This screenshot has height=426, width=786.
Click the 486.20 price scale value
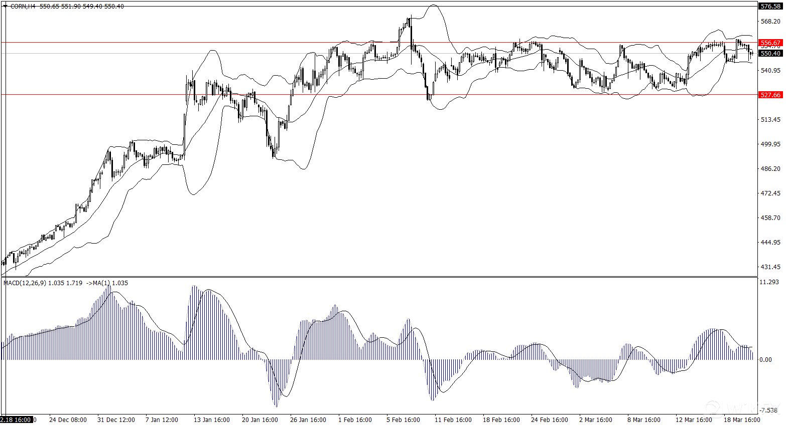click(x=770, y=168)
